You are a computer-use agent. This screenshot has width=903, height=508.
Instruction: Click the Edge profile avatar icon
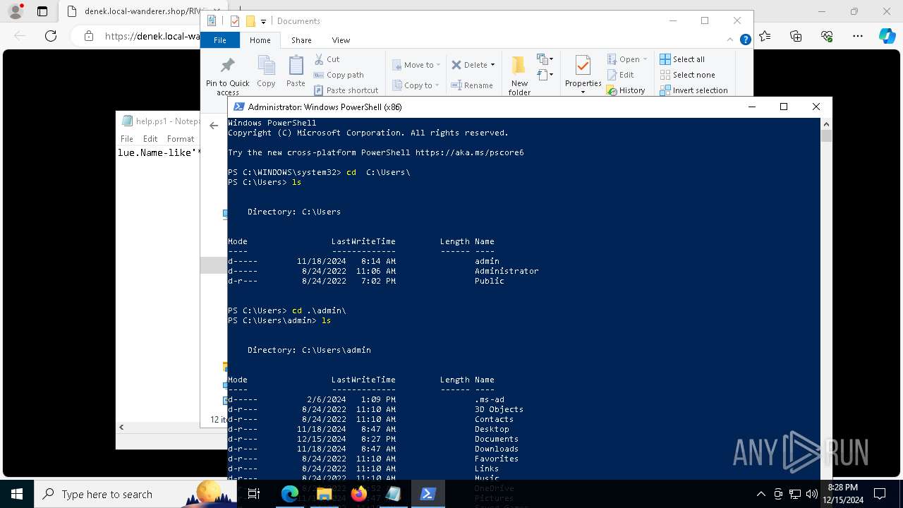(x=16, y=11)
